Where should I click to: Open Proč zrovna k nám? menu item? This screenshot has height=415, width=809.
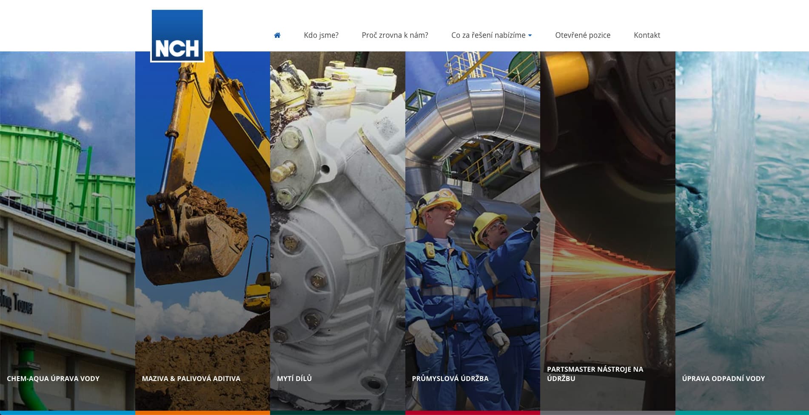(x=394, y=35)
